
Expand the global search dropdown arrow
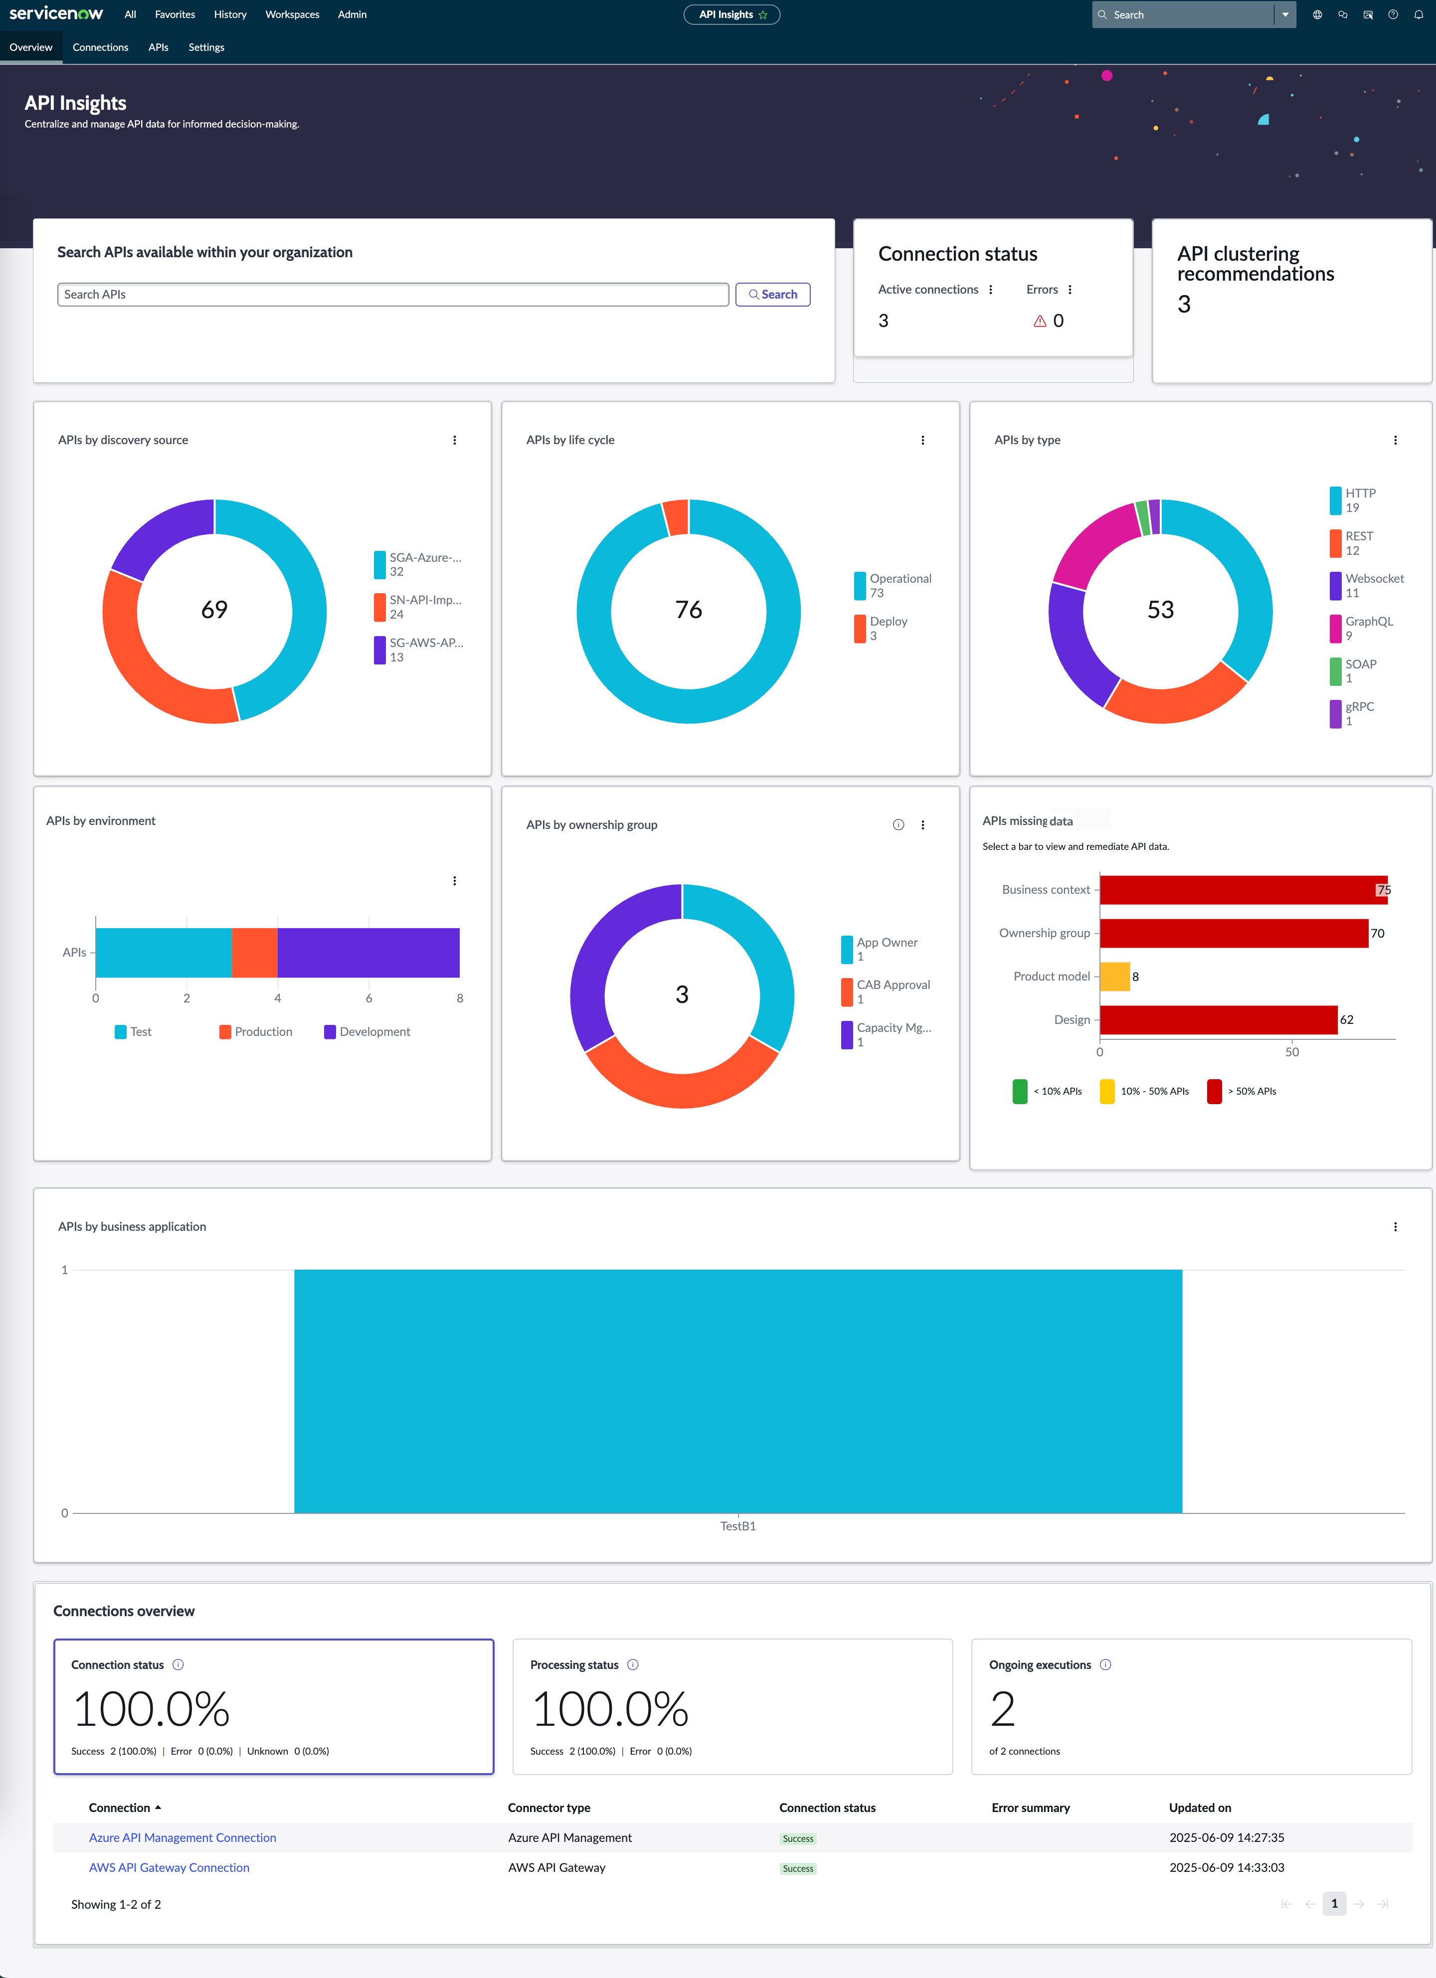pos(1285,15)
